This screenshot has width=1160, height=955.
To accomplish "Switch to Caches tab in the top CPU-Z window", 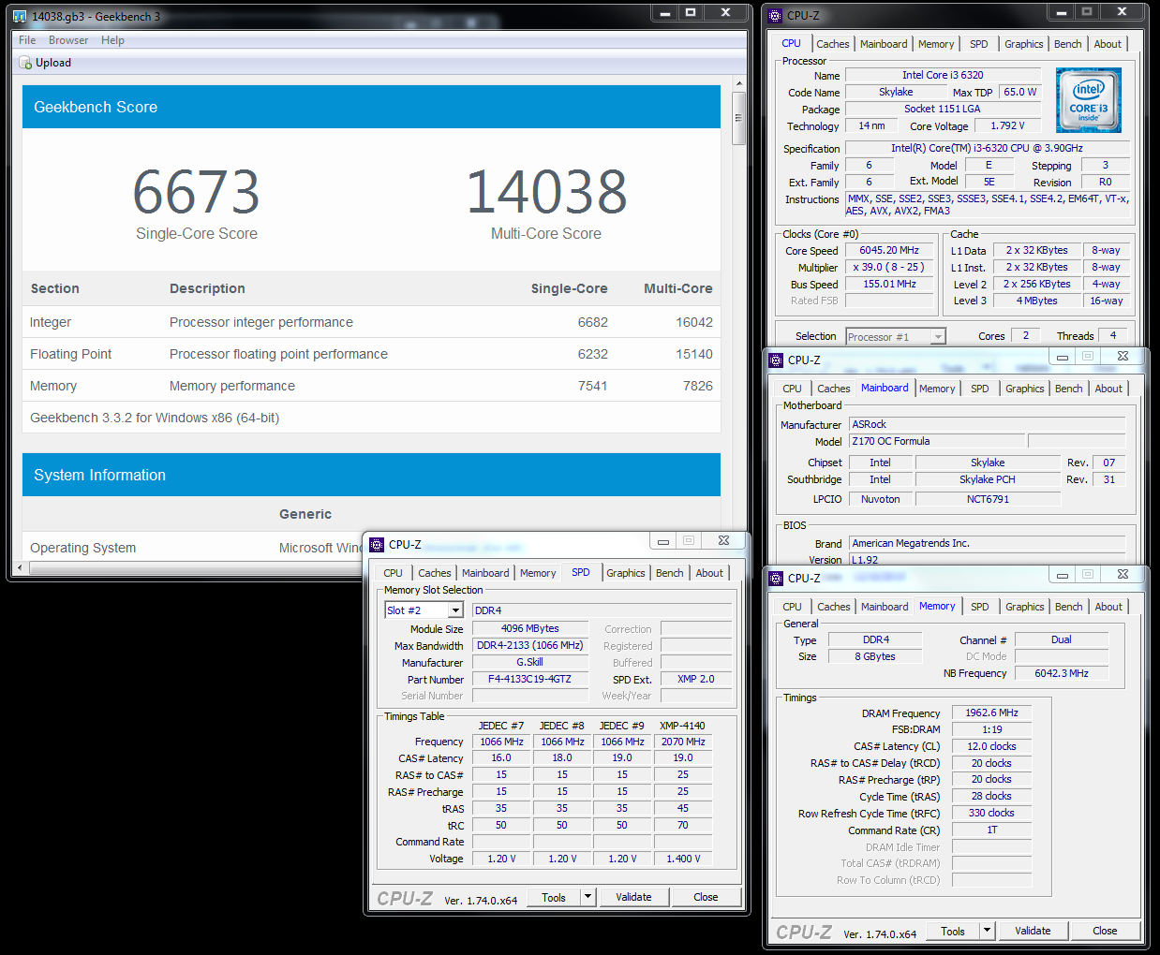I will (x=832, y=44).
